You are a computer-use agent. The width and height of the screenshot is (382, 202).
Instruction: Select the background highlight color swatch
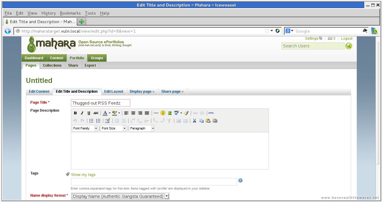115,113
